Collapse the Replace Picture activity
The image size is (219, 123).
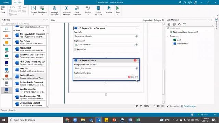pos(138,60)
